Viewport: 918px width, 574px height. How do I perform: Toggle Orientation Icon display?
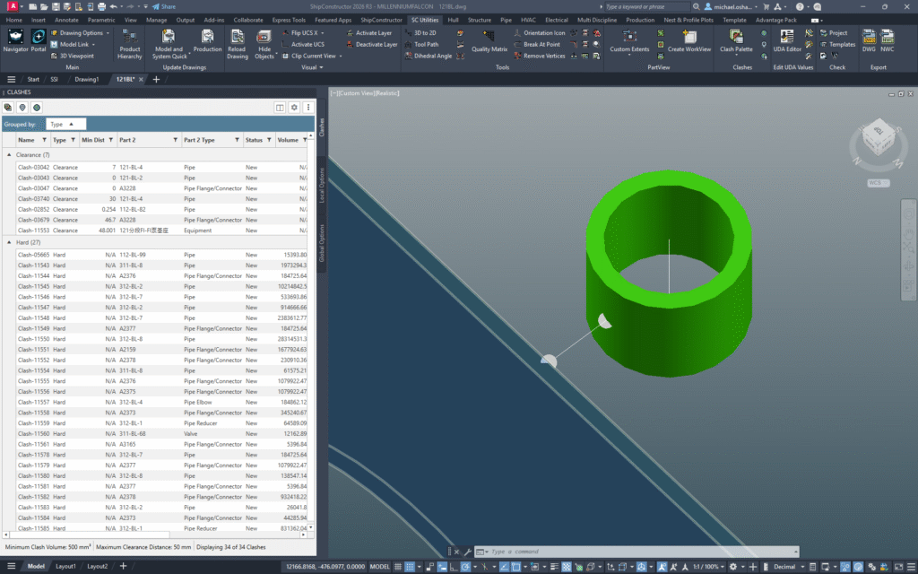click(545, 32)
